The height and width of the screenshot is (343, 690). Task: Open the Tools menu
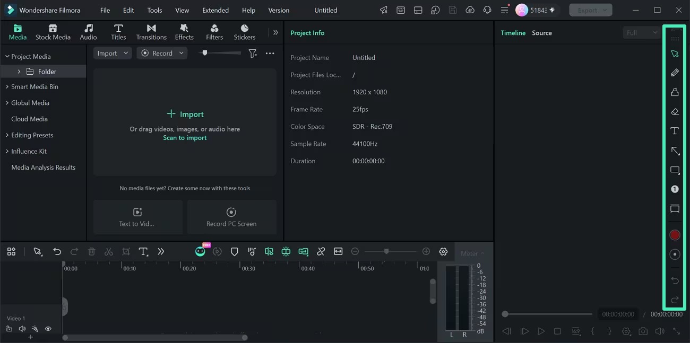(154, 10)
